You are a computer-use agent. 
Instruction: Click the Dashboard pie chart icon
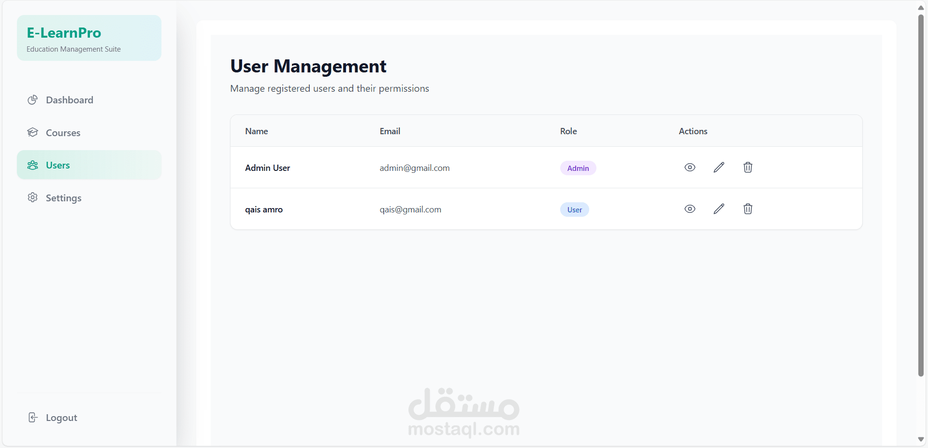tap(32, 100)
